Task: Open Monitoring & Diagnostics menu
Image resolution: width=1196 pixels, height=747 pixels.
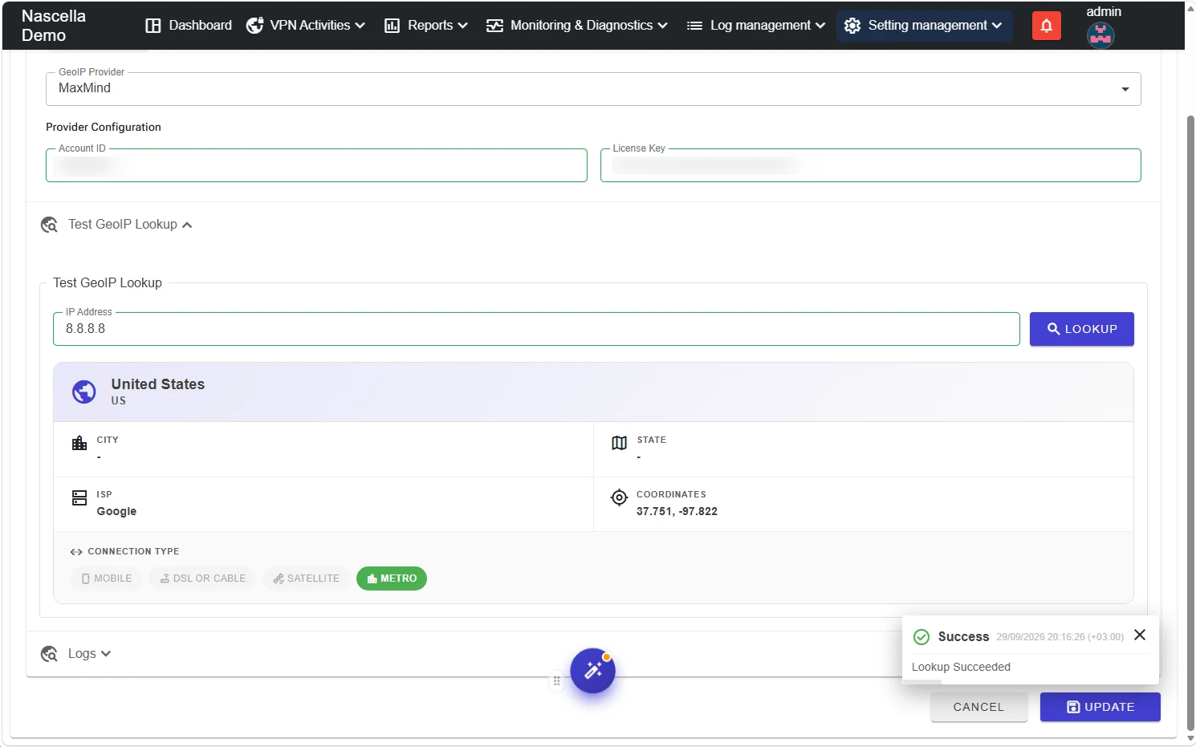Action: (577, 25)
